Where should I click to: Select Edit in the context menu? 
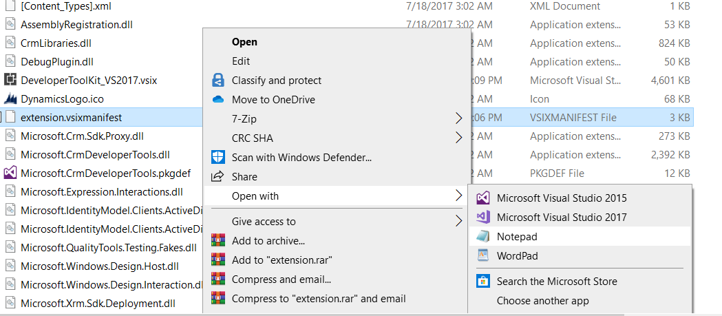(x=241, y=61)
